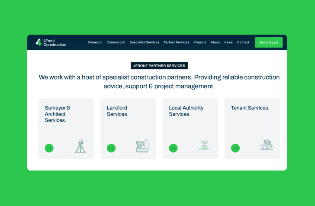Click the local authority building icon
The height and width of the screenshot is (206, 315).
pos(204,145)
